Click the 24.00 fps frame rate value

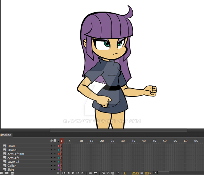[136, 173]
